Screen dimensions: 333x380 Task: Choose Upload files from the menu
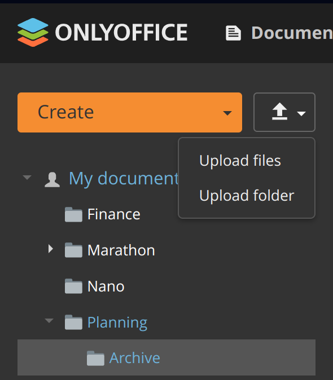240,161
